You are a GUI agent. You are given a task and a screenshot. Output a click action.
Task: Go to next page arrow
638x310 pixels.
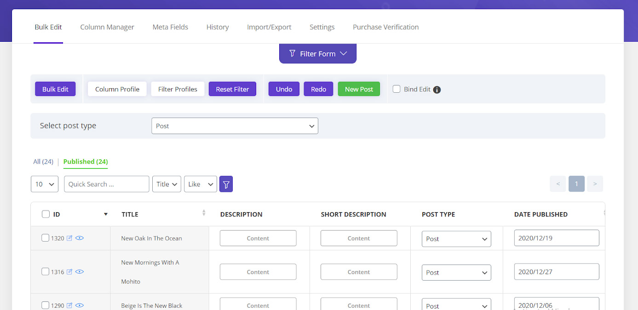pyautogui.click(x=595, y=184)
